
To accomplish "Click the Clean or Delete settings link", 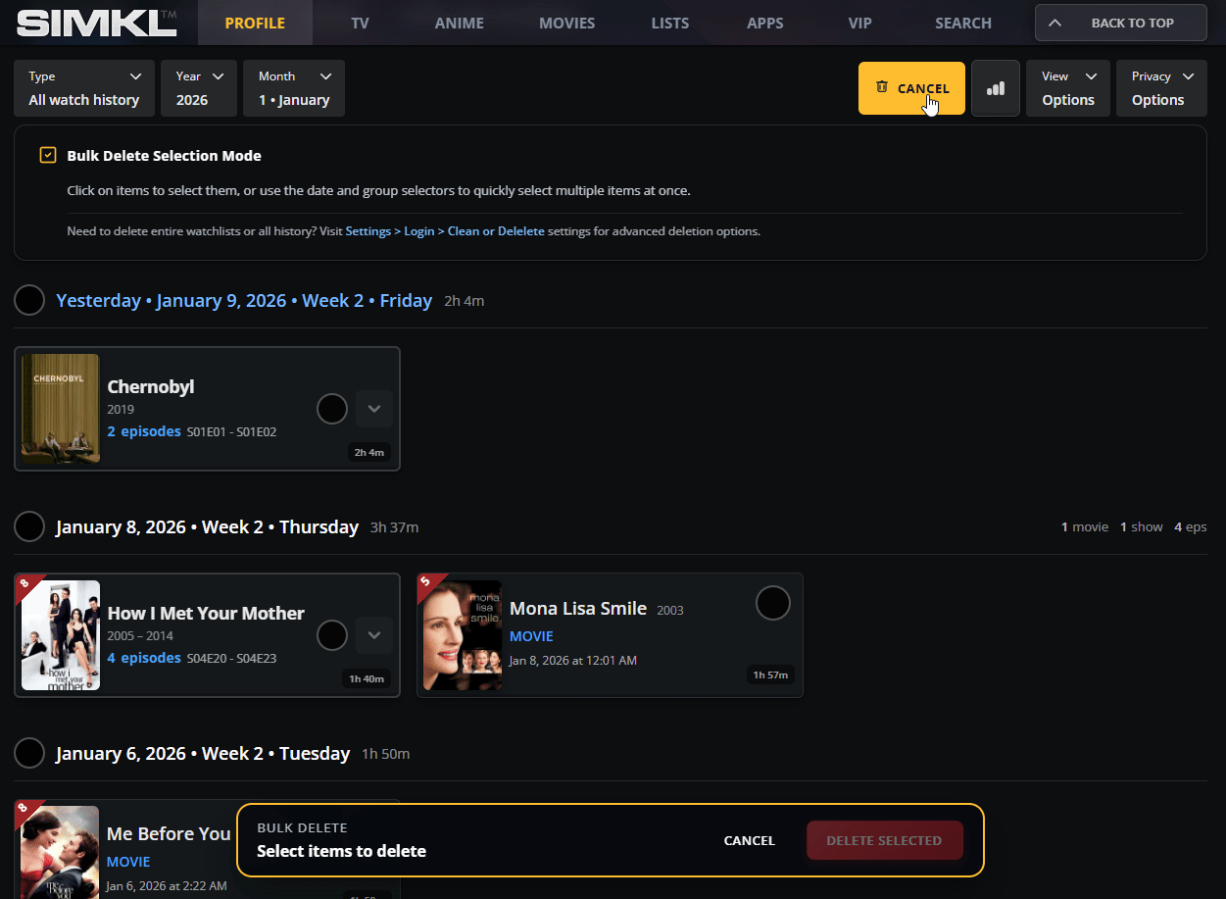I will (x=495, y=231).
